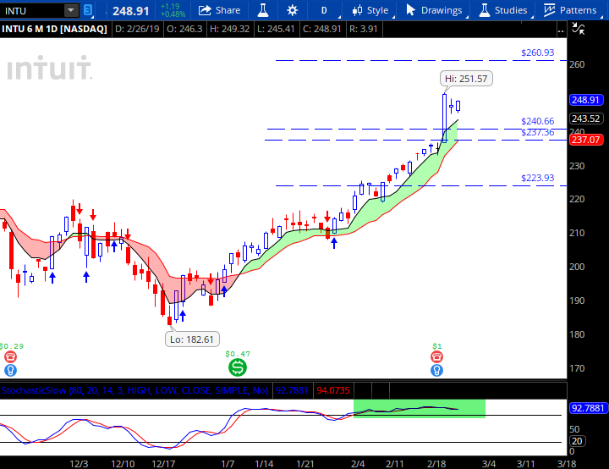
Task: Click the C: 248.91 close value
Action: (322, 29)
